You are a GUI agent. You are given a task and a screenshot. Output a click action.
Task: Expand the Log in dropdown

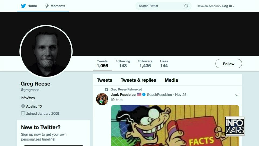tap(228, 6)
